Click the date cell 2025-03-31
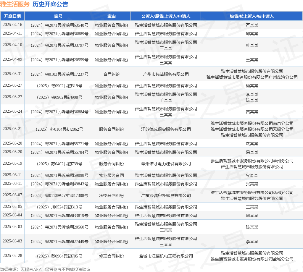This screenshot has height=272, width=303. [12, 74]
